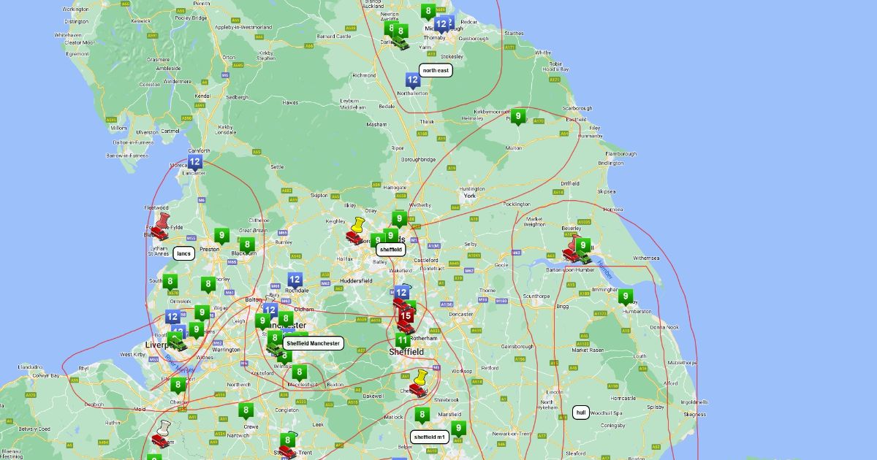The image size is (877, 460).
Task: Select green 11 marker near Rotherham
Action: (403, 340)
